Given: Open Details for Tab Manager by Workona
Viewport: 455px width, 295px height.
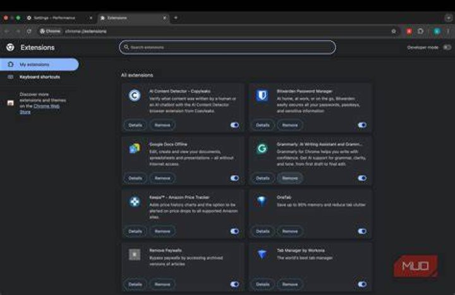Looking at the screenshot, I should (263, 284).
